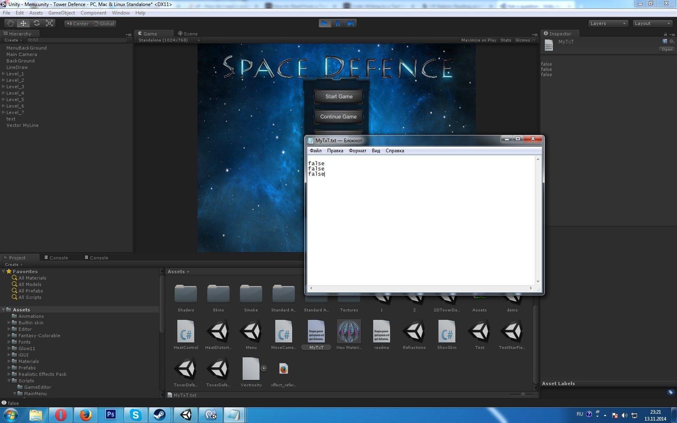Screen dimensions: 677x423
Task: Select Main Camera in Hierarchy
Action: (x=22, y=54)
